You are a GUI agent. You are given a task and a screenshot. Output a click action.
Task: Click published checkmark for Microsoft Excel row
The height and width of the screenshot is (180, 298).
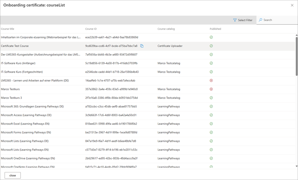(211, 124)
